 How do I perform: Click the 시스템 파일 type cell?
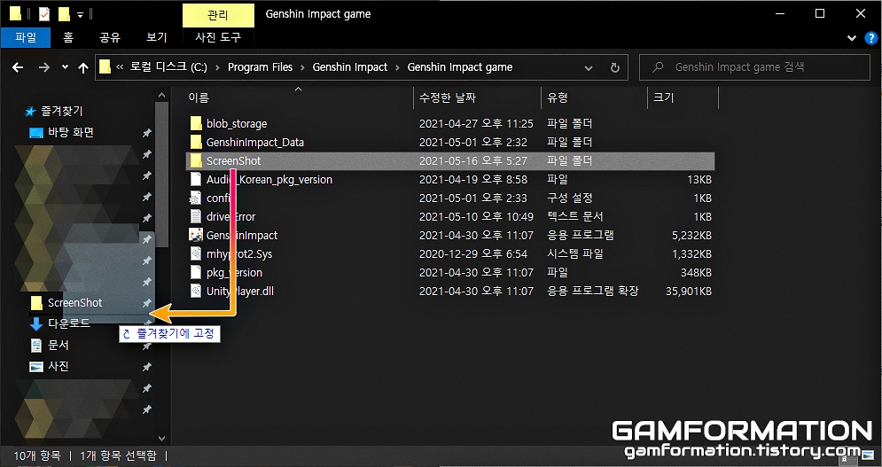pyautogui.click(x=575, y=253)
